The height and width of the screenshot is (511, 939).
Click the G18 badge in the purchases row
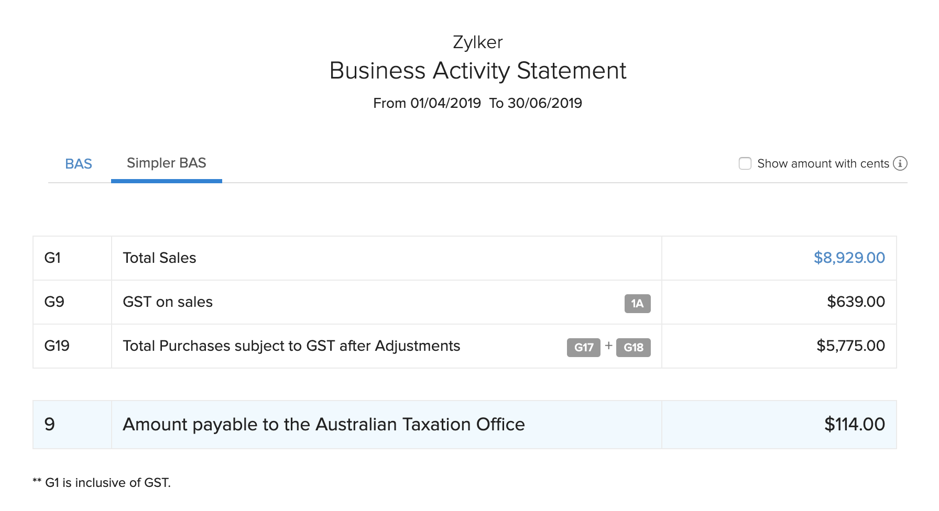coord(633,348)
